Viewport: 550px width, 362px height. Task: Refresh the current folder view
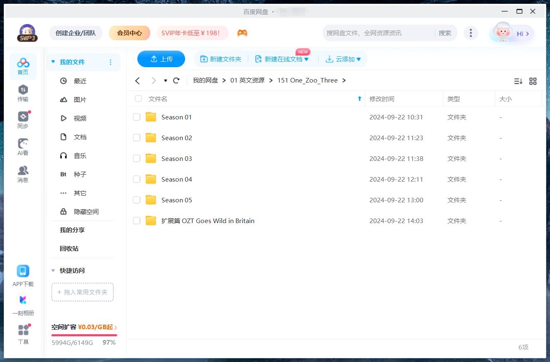[176, 80]
